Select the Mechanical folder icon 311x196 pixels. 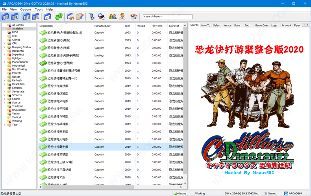(x=9, y=65)
